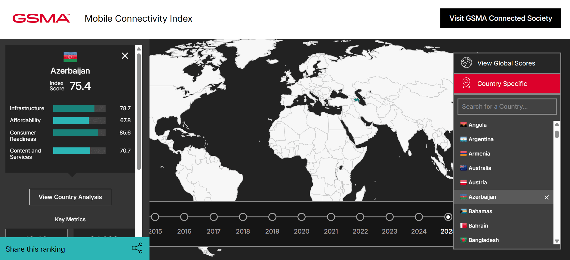Select year 2019 on the timeline
570x260 pixels.
[x=272, y=217]
